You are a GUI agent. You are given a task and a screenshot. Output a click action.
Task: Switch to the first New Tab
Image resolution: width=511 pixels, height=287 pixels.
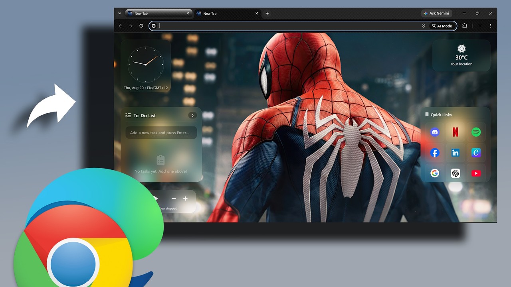coord(158,14)
